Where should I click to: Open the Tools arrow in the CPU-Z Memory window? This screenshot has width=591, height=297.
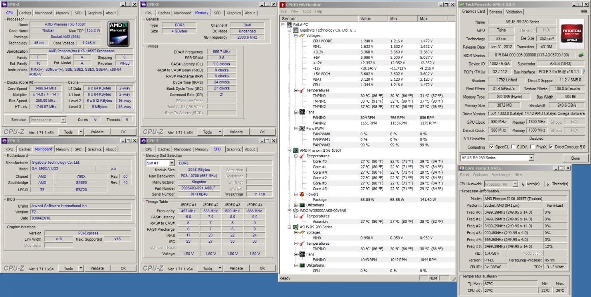click(x=219, y=132)
